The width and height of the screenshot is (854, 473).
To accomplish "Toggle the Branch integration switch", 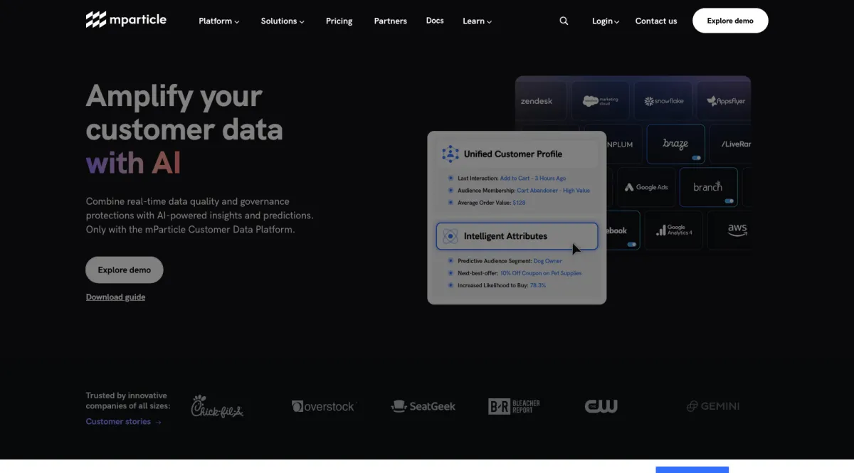I will click(x=729, y=201).
